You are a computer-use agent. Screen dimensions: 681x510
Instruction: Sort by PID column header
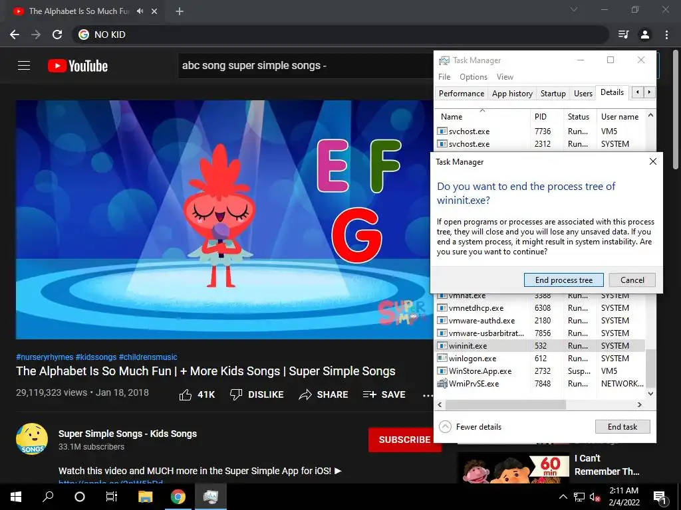click(547, 117)
